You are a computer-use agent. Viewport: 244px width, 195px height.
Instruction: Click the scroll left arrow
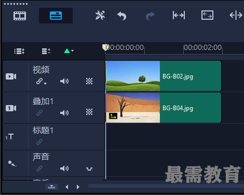(67, 187)
